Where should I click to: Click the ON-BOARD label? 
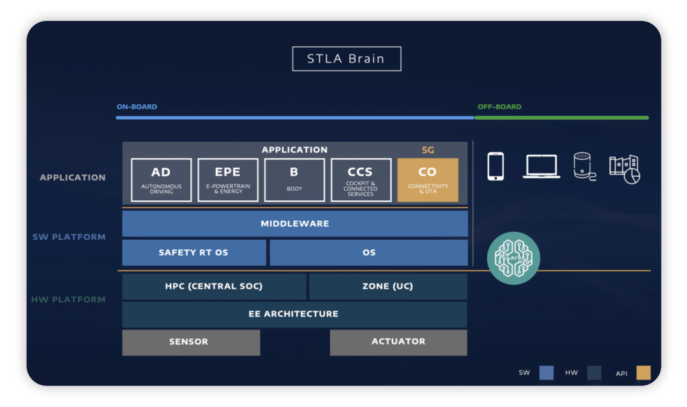pos(137,106)
